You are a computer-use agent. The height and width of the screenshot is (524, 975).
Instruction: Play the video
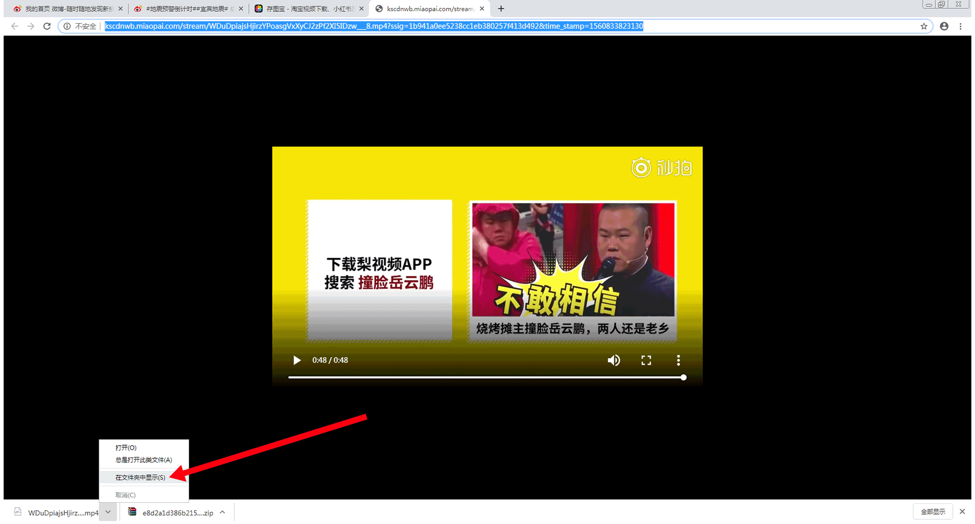[x=297, y=360]
